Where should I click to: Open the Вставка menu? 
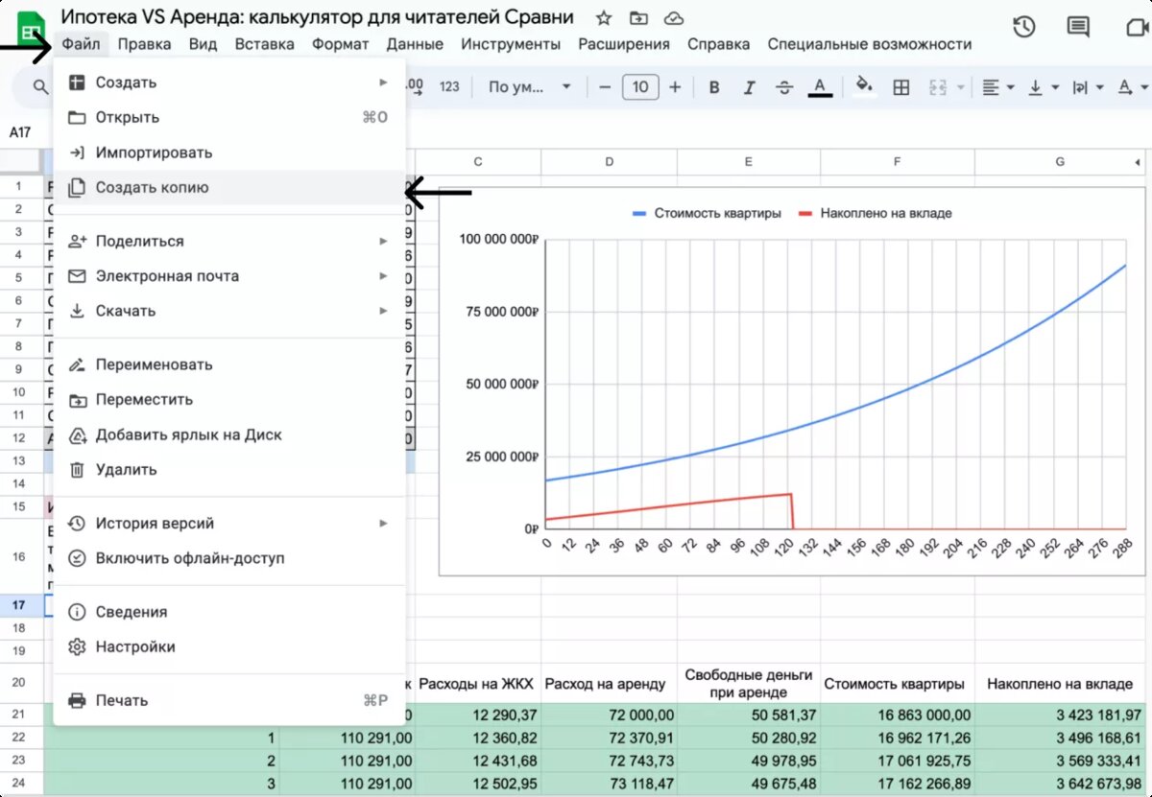tap(264, 44)
